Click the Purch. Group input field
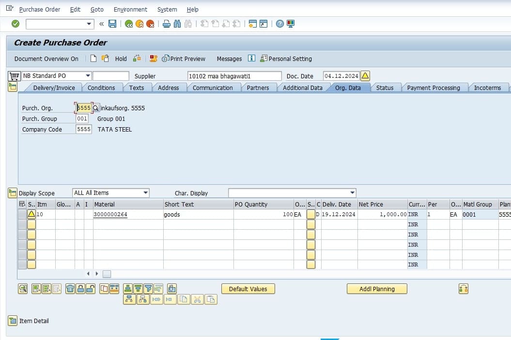511x340 pixels. tap(82, 119)
